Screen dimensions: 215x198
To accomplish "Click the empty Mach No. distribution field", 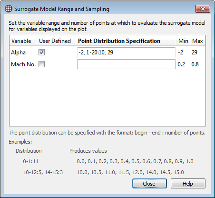I will [126, 64].
